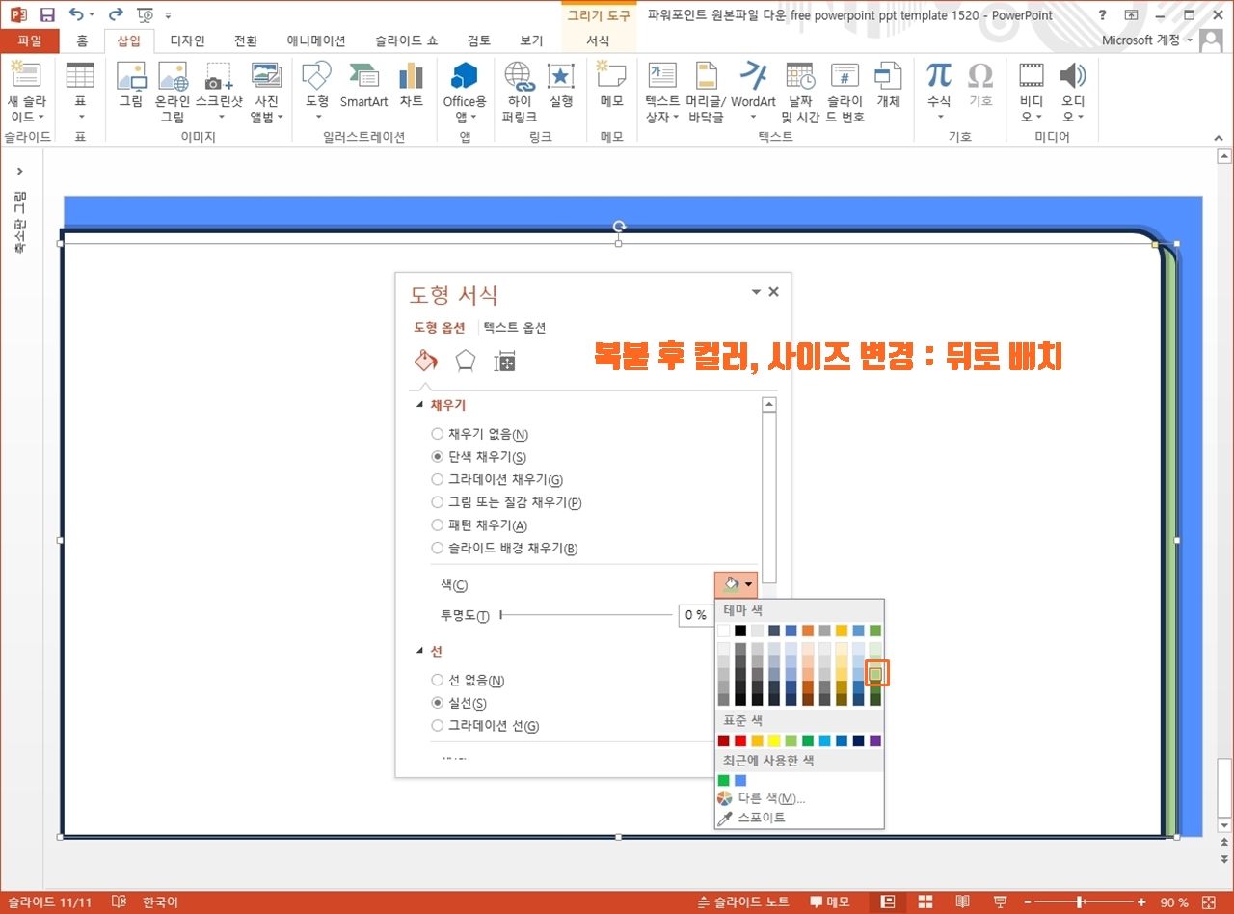Select the Effects pentagon icon in pane

(466, 361)
